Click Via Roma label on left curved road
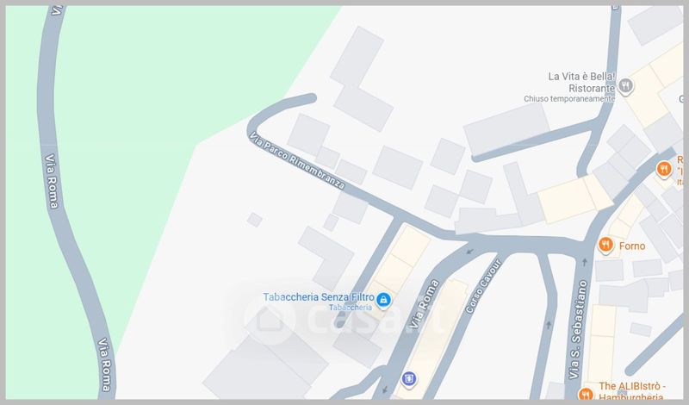The image size is (689, 405). point(52,181)
